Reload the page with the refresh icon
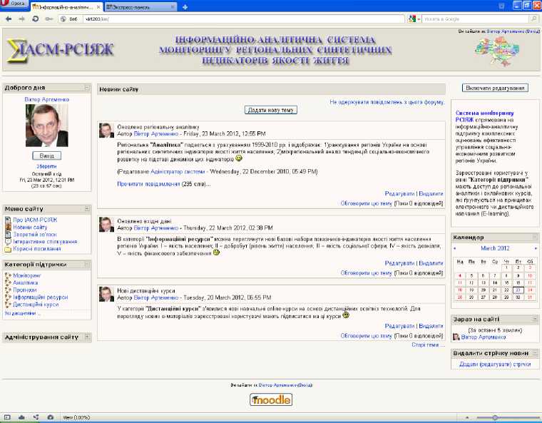The width and height of the screenshot is (542, 423). click(35, 19)
